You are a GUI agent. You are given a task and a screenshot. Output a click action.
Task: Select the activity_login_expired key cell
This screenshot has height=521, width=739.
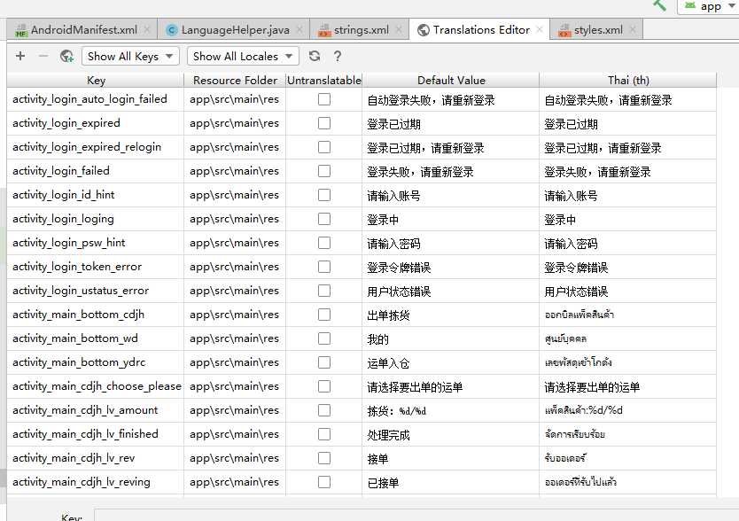(96, 123)
